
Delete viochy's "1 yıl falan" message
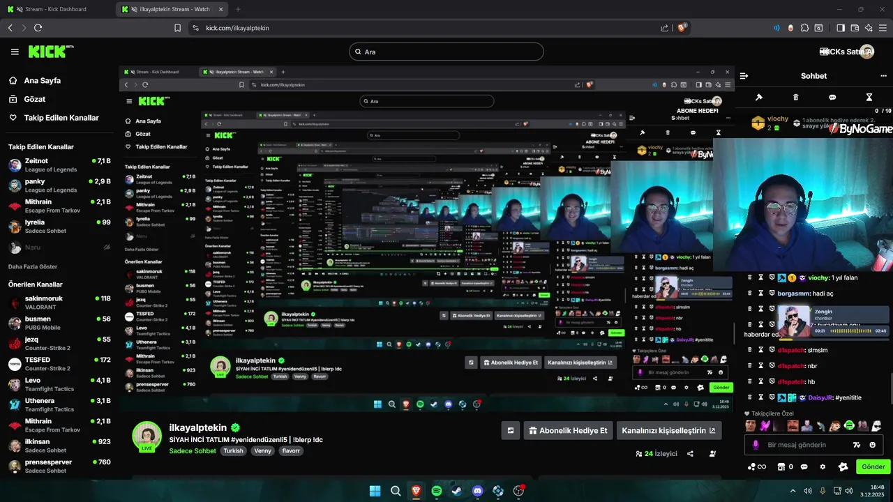tap(750, 277)
